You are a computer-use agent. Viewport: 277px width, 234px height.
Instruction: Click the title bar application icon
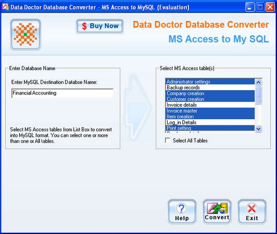(x=5, y=7)
